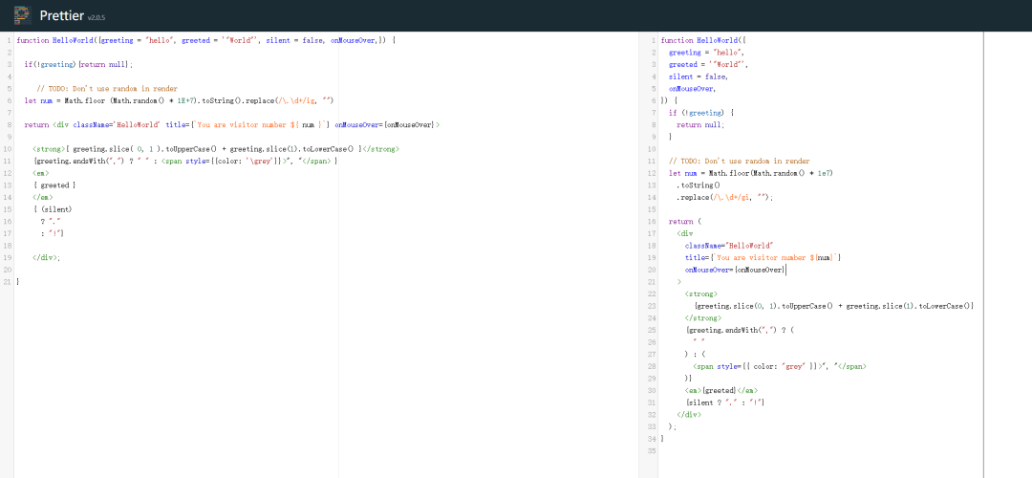The height and width of the screenshot is (478, 1032).
Task: Click the TODO comment in input editor
Action: (x=107, y=88)
